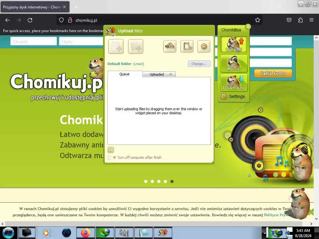Viewport: 319px width, 239px height.
Task: Select the first slideshow dot
Action: tap(146, 181)
